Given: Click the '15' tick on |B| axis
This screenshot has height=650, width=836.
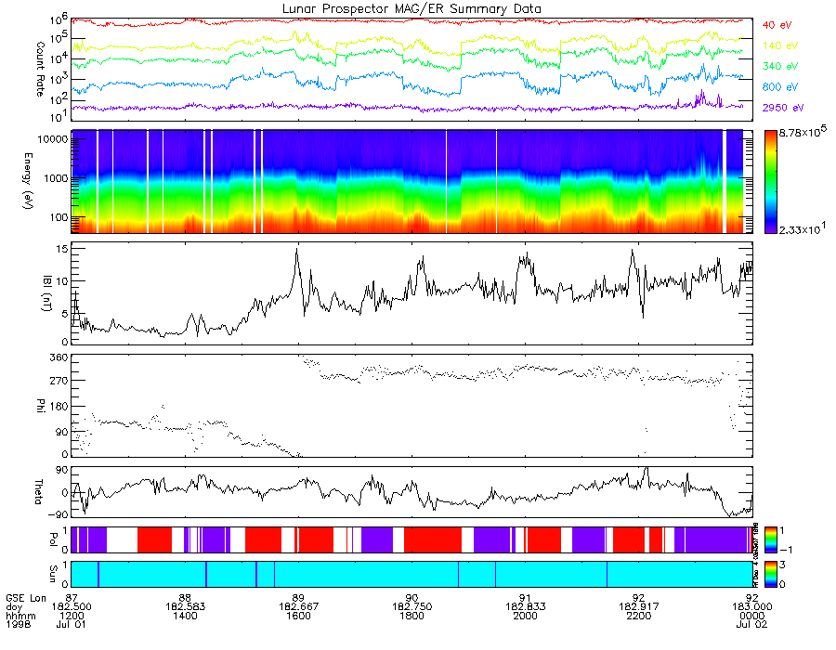Looking at the screenshot, I should 63,249.
